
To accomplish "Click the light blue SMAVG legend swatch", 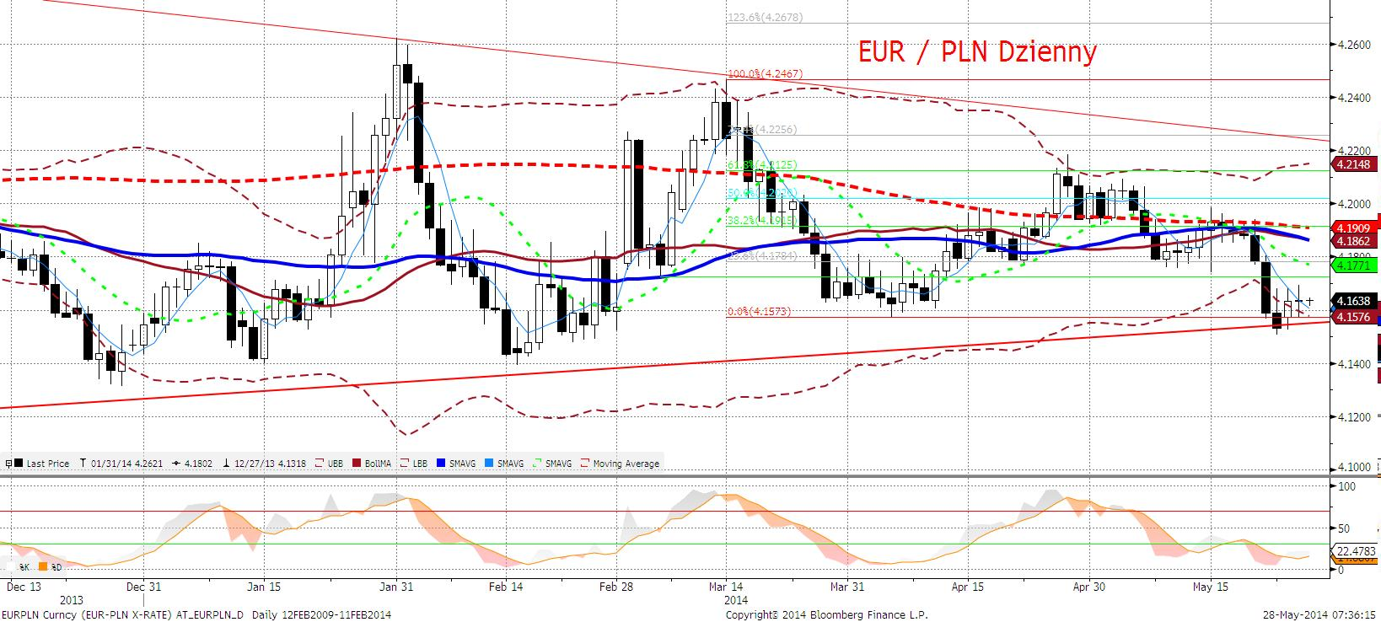I will [x=489, y=464].
